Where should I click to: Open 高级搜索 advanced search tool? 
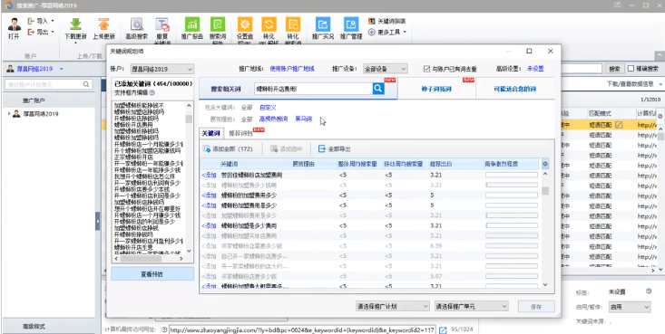pos(137,24)
